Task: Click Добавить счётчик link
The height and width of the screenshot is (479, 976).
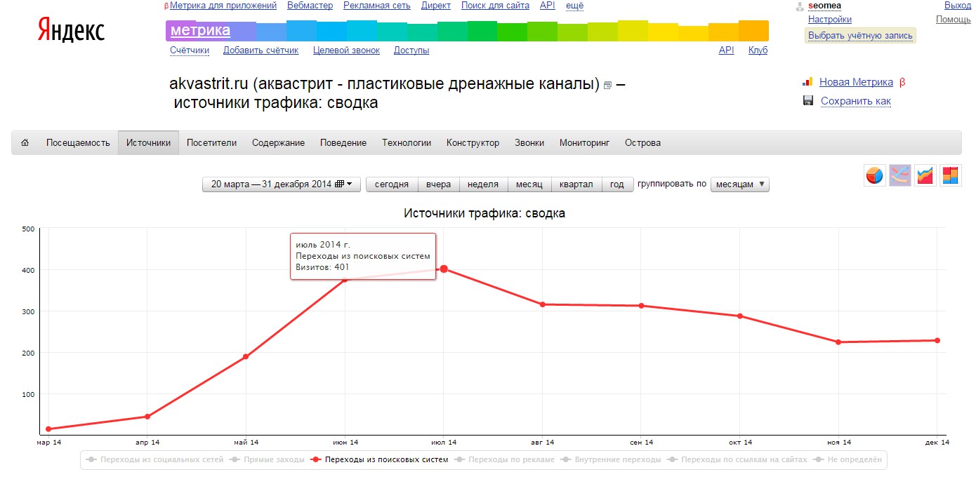Action: pos(261,50)
